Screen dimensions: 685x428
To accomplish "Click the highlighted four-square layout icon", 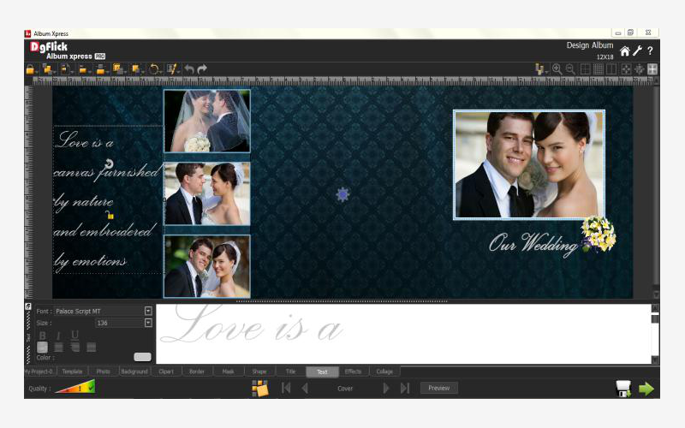I will pos(652,69).
